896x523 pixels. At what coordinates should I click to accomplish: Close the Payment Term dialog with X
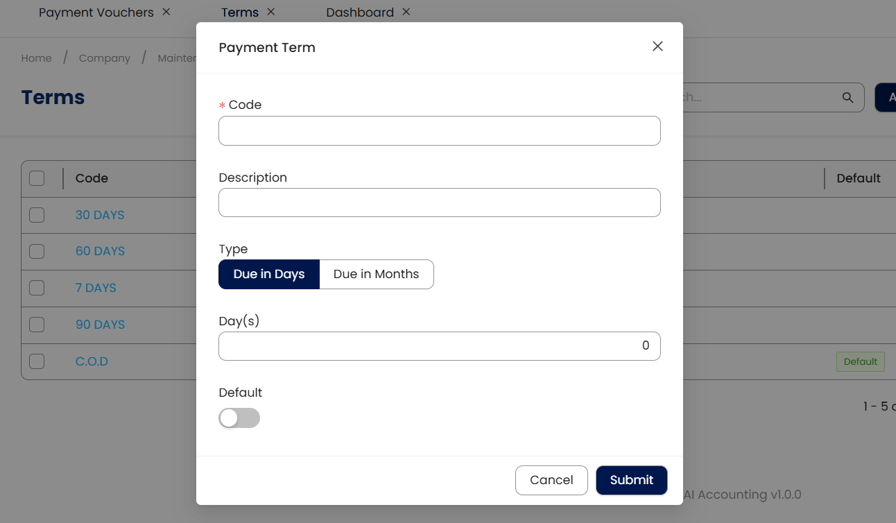(657, 46)
